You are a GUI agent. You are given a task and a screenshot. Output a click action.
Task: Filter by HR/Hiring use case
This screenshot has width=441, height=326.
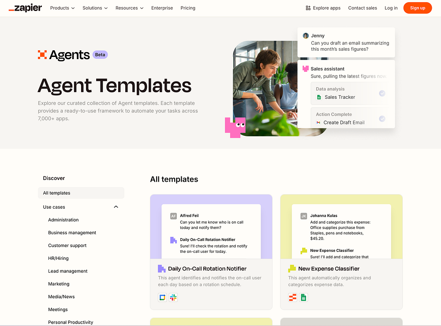point(58,258)
